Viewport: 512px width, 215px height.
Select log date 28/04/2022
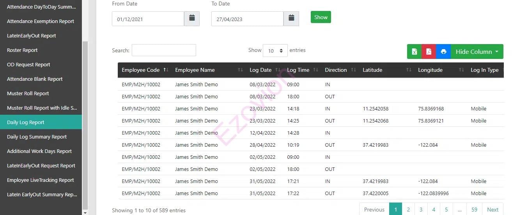pos(262,145)
